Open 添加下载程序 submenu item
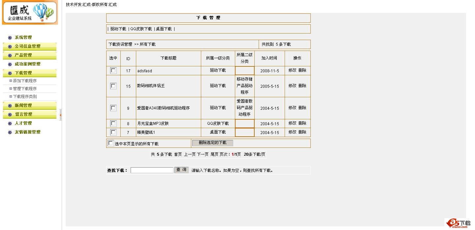Screen dimensions: 475x230 pyautogui.click(x=25, y=81)
